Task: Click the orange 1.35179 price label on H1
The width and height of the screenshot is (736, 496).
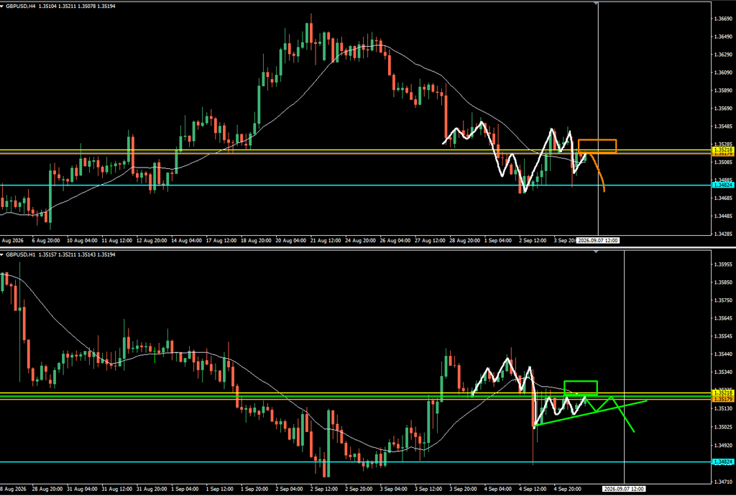Action: pyautogui.click(x=723, y=399)
